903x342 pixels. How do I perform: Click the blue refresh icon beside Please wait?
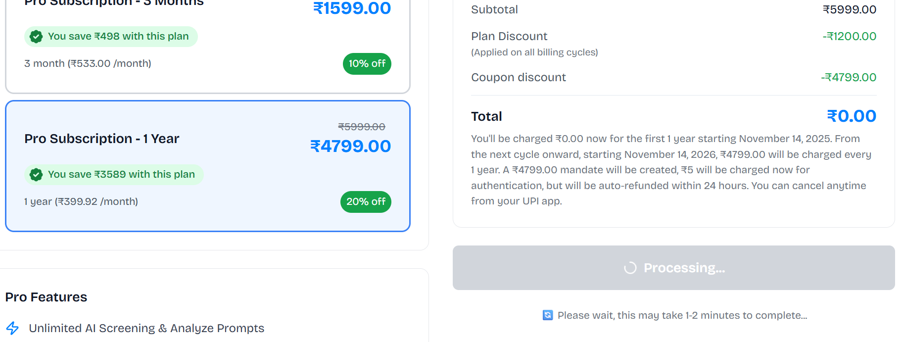(548, 315)
